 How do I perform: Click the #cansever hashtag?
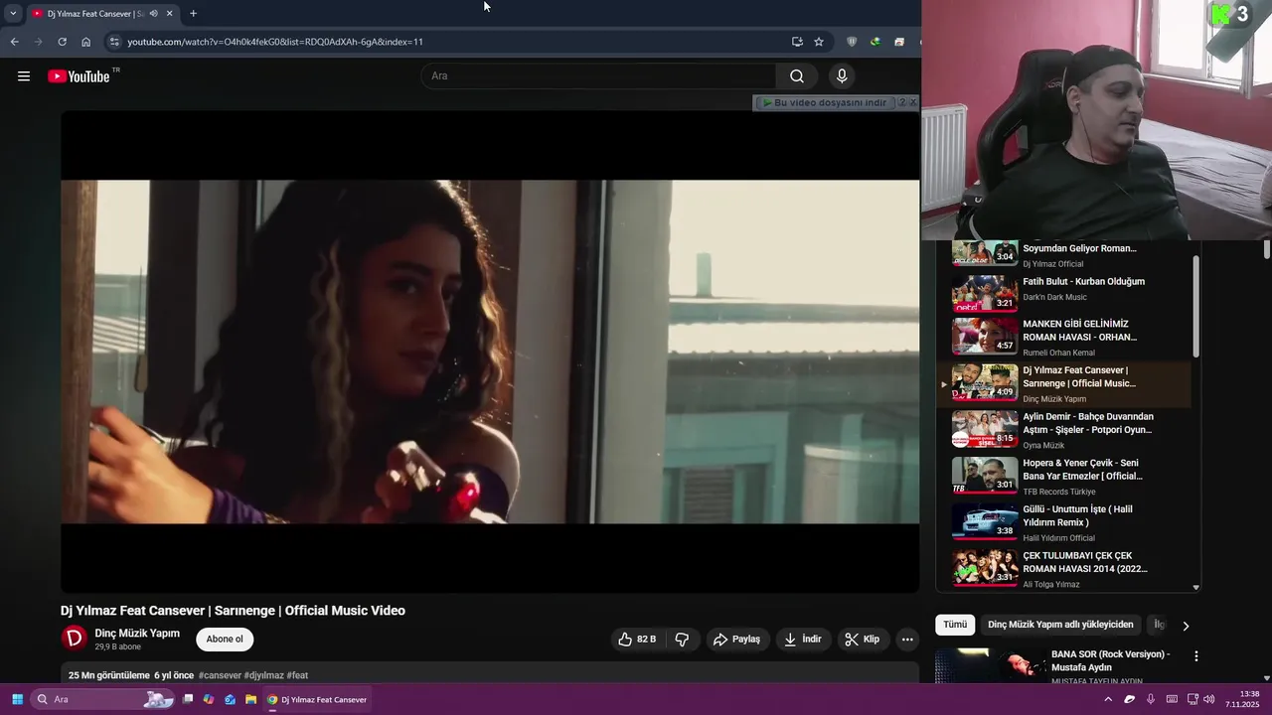pos(220,675)
